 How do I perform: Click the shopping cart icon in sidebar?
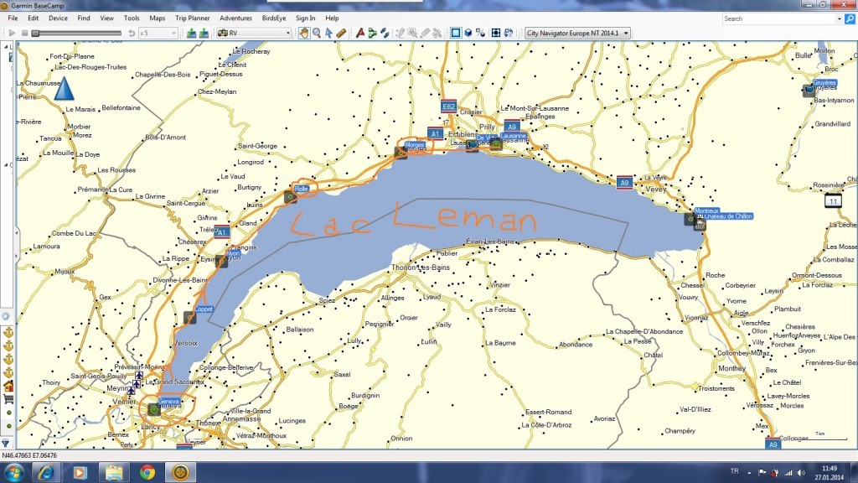tap(8, 399)
